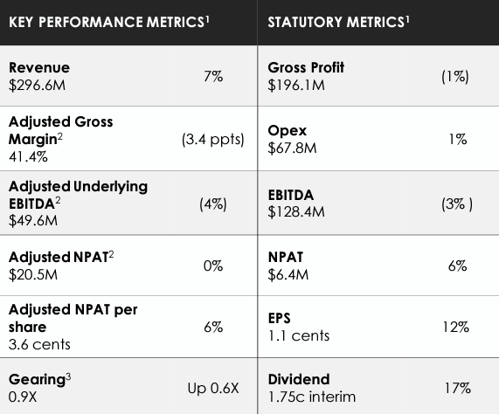This screenshot has height=414, width=499.
Task: Click the Up 0.6X gearing change
Action: click(213, 389)
